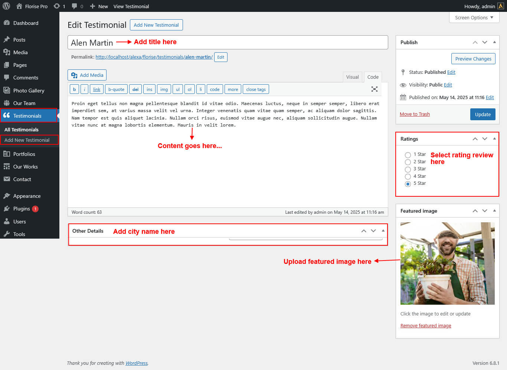
Task: Toggle the distraction-free fullscreen editor icon
Action: [374, 89]
